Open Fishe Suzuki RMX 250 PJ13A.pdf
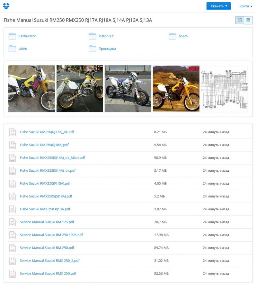Screen dimensions: 257x287 click(x=45, y=209)
